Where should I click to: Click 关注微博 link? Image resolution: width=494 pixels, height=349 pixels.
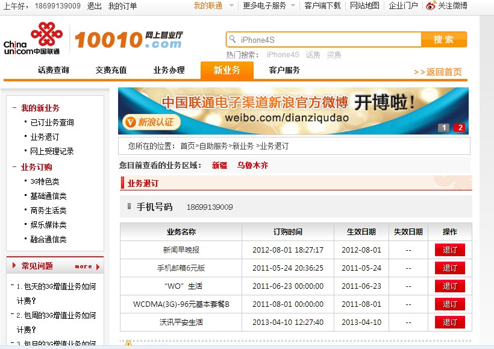coord(452,5)
